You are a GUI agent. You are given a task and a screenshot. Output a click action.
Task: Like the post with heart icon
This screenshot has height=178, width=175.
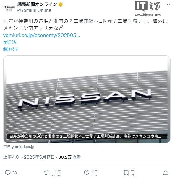pos(87,173)
